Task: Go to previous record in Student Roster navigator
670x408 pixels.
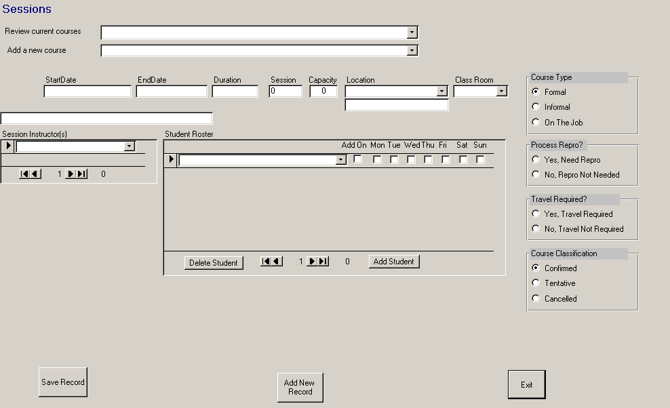Action: point(277,261)
